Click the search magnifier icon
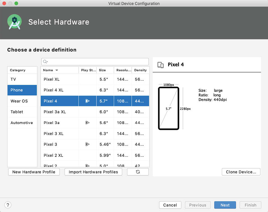Viewport: 268px width, 212px height. point(45,62)
